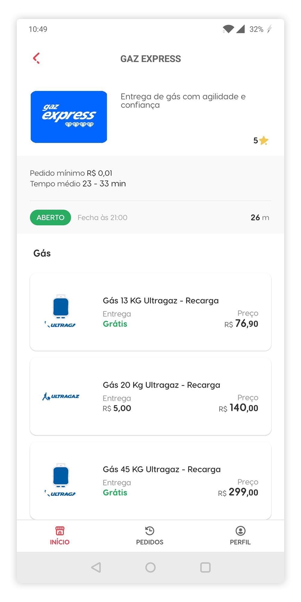Tap the Android back triangle button
The height and width of the screenshot is (602, 301).
click(x=96, y=567)
